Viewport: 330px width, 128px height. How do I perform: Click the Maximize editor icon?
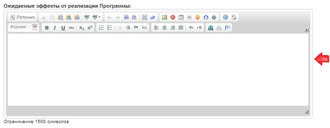tap(226, 18)
